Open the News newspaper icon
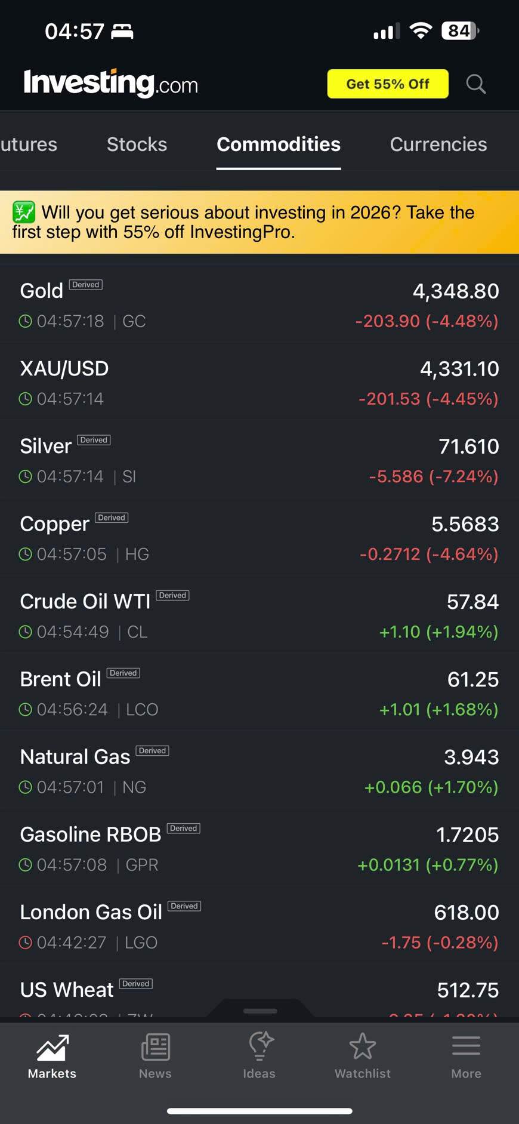This screenshot has width=519, height=1124. pos(155,1047)
